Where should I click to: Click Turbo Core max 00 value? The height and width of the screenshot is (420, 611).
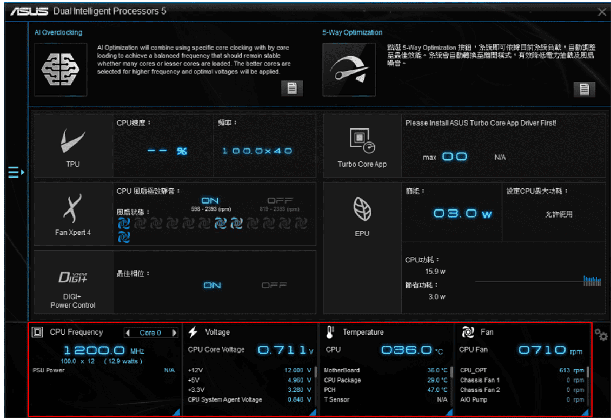454,157
